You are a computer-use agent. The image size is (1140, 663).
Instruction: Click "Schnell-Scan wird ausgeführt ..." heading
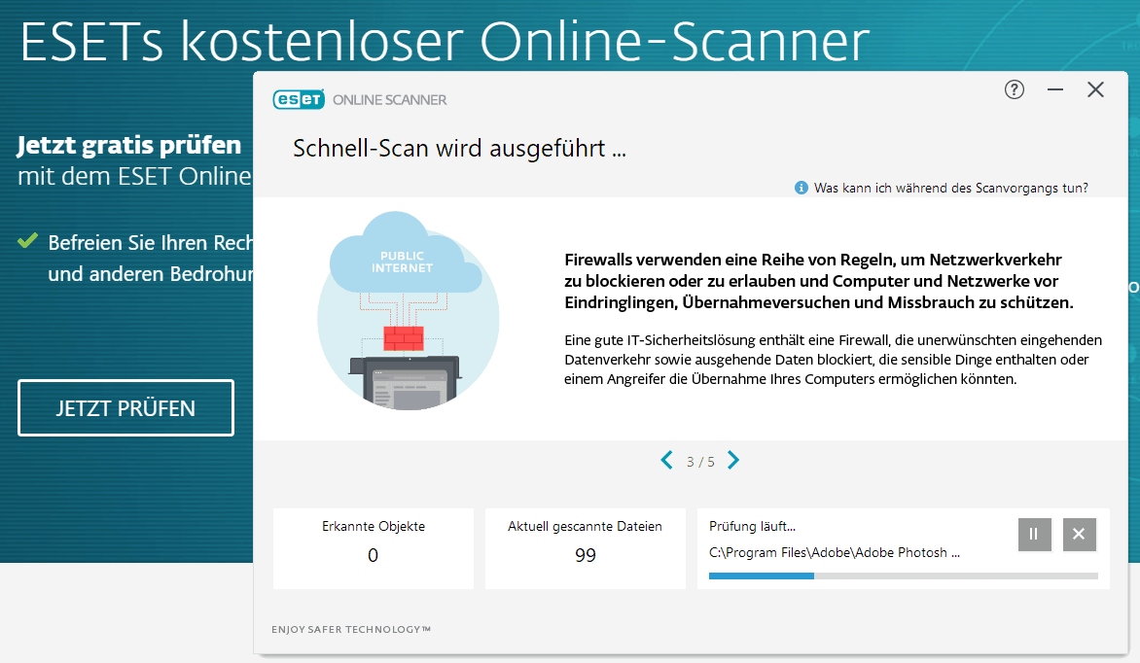pos(459,149)
